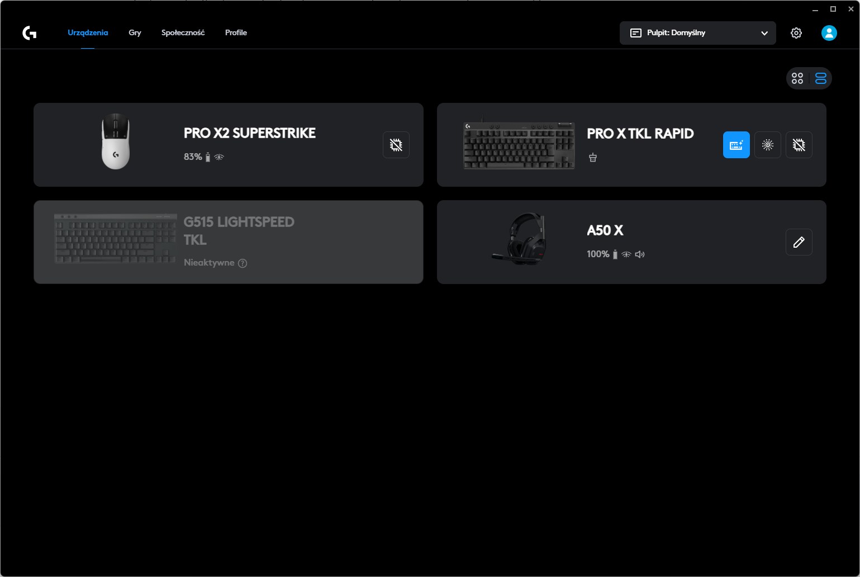Open the settings gear icon

click(x=796, y=33)
